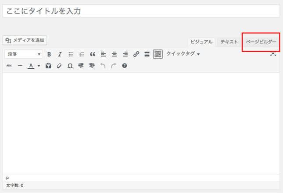
Task: Align text left
Action: click(x=104, y=54)
